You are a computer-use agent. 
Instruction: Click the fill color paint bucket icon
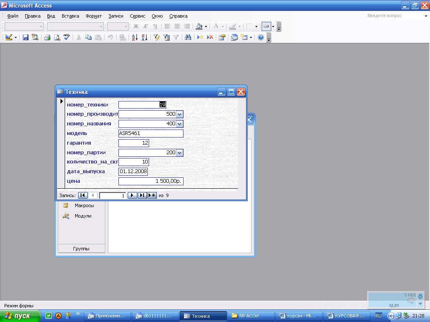coord(199,26)
